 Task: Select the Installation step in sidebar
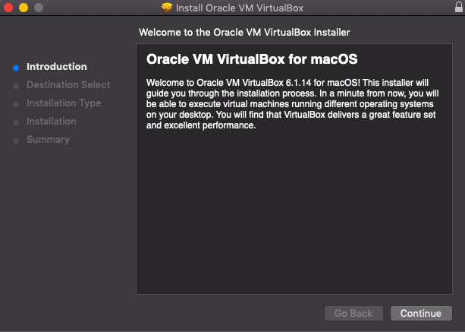(52, 121)
